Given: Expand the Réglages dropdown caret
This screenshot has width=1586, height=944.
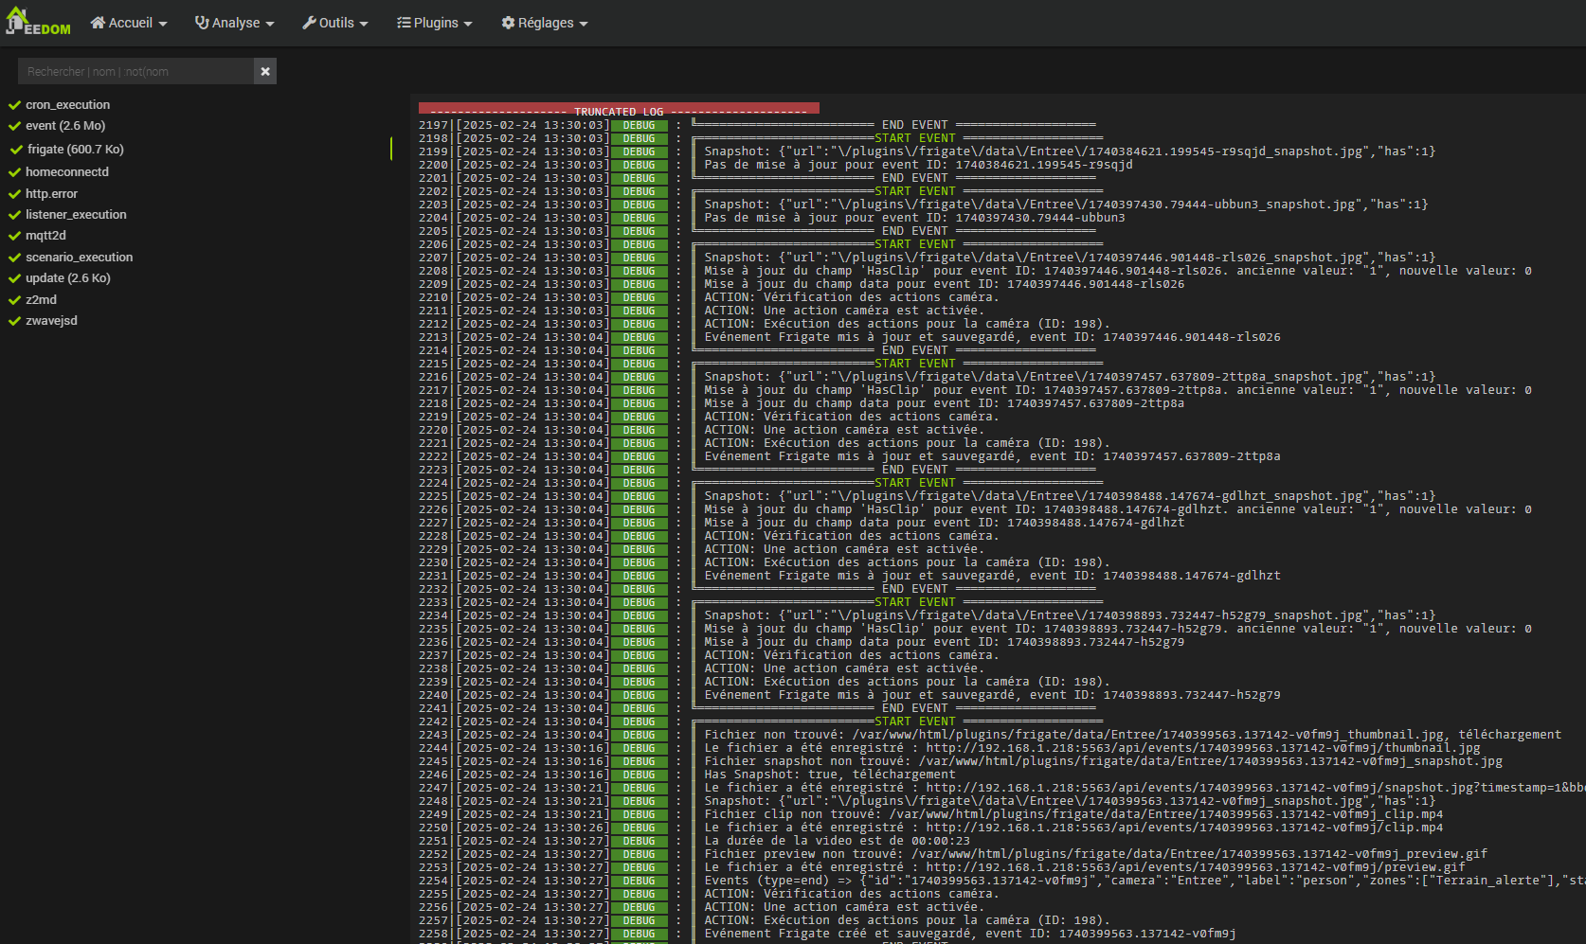Looking at the screenshot, I should [584, 24].
